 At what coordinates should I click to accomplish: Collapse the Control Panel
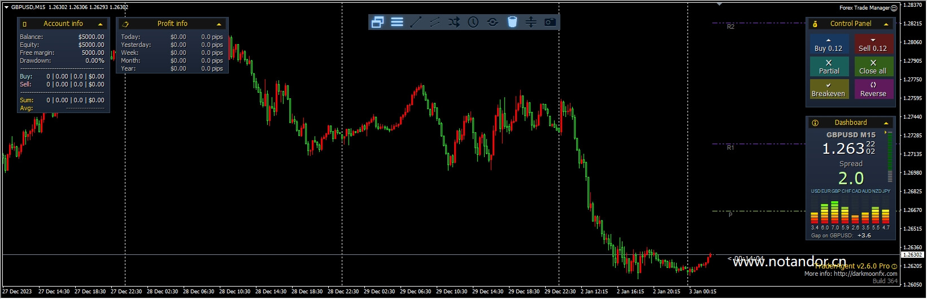(x=886, y=24)
